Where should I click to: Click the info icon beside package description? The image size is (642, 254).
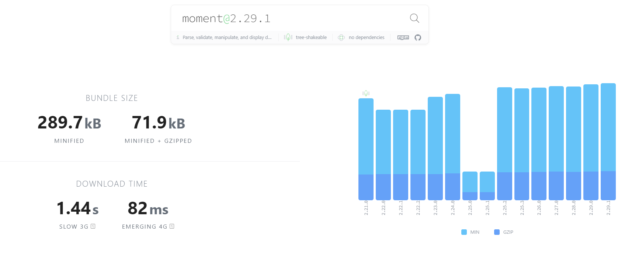point(178,38)
